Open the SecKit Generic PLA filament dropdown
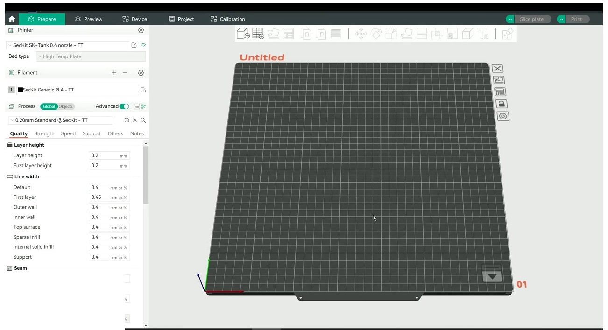Screen dimensions: 608x330 pos(78,90)
